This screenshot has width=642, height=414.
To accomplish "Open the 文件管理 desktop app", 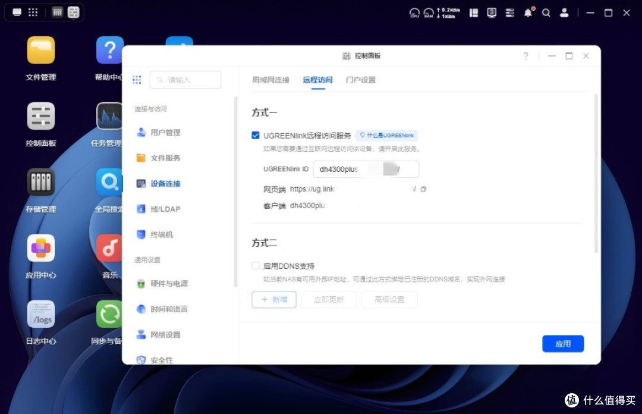I will click(40, 51).
